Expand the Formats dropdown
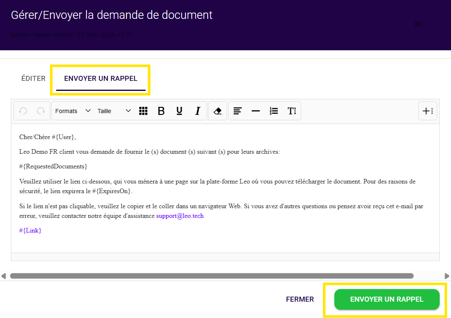451x318 pixels. [x=73, y=111]
